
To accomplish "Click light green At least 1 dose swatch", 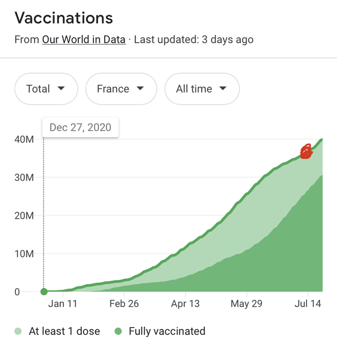I will pos(18,331).
